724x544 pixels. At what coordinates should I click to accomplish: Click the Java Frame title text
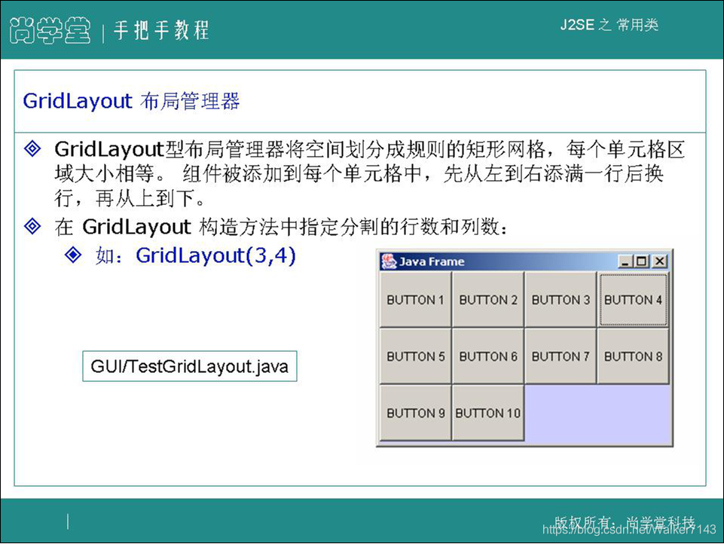(432, 262)
